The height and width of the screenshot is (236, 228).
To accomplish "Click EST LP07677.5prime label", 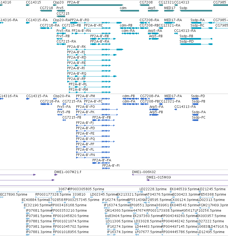I will pos(148,232).
